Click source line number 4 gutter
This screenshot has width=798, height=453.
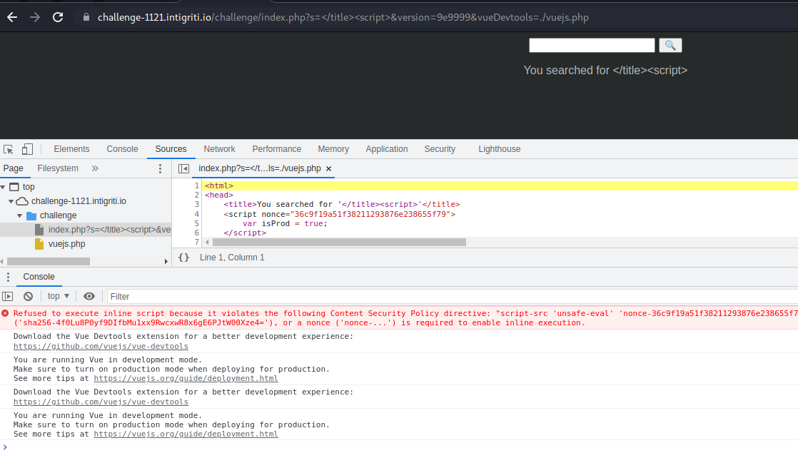pyautogui.click(x=196, y=214)
